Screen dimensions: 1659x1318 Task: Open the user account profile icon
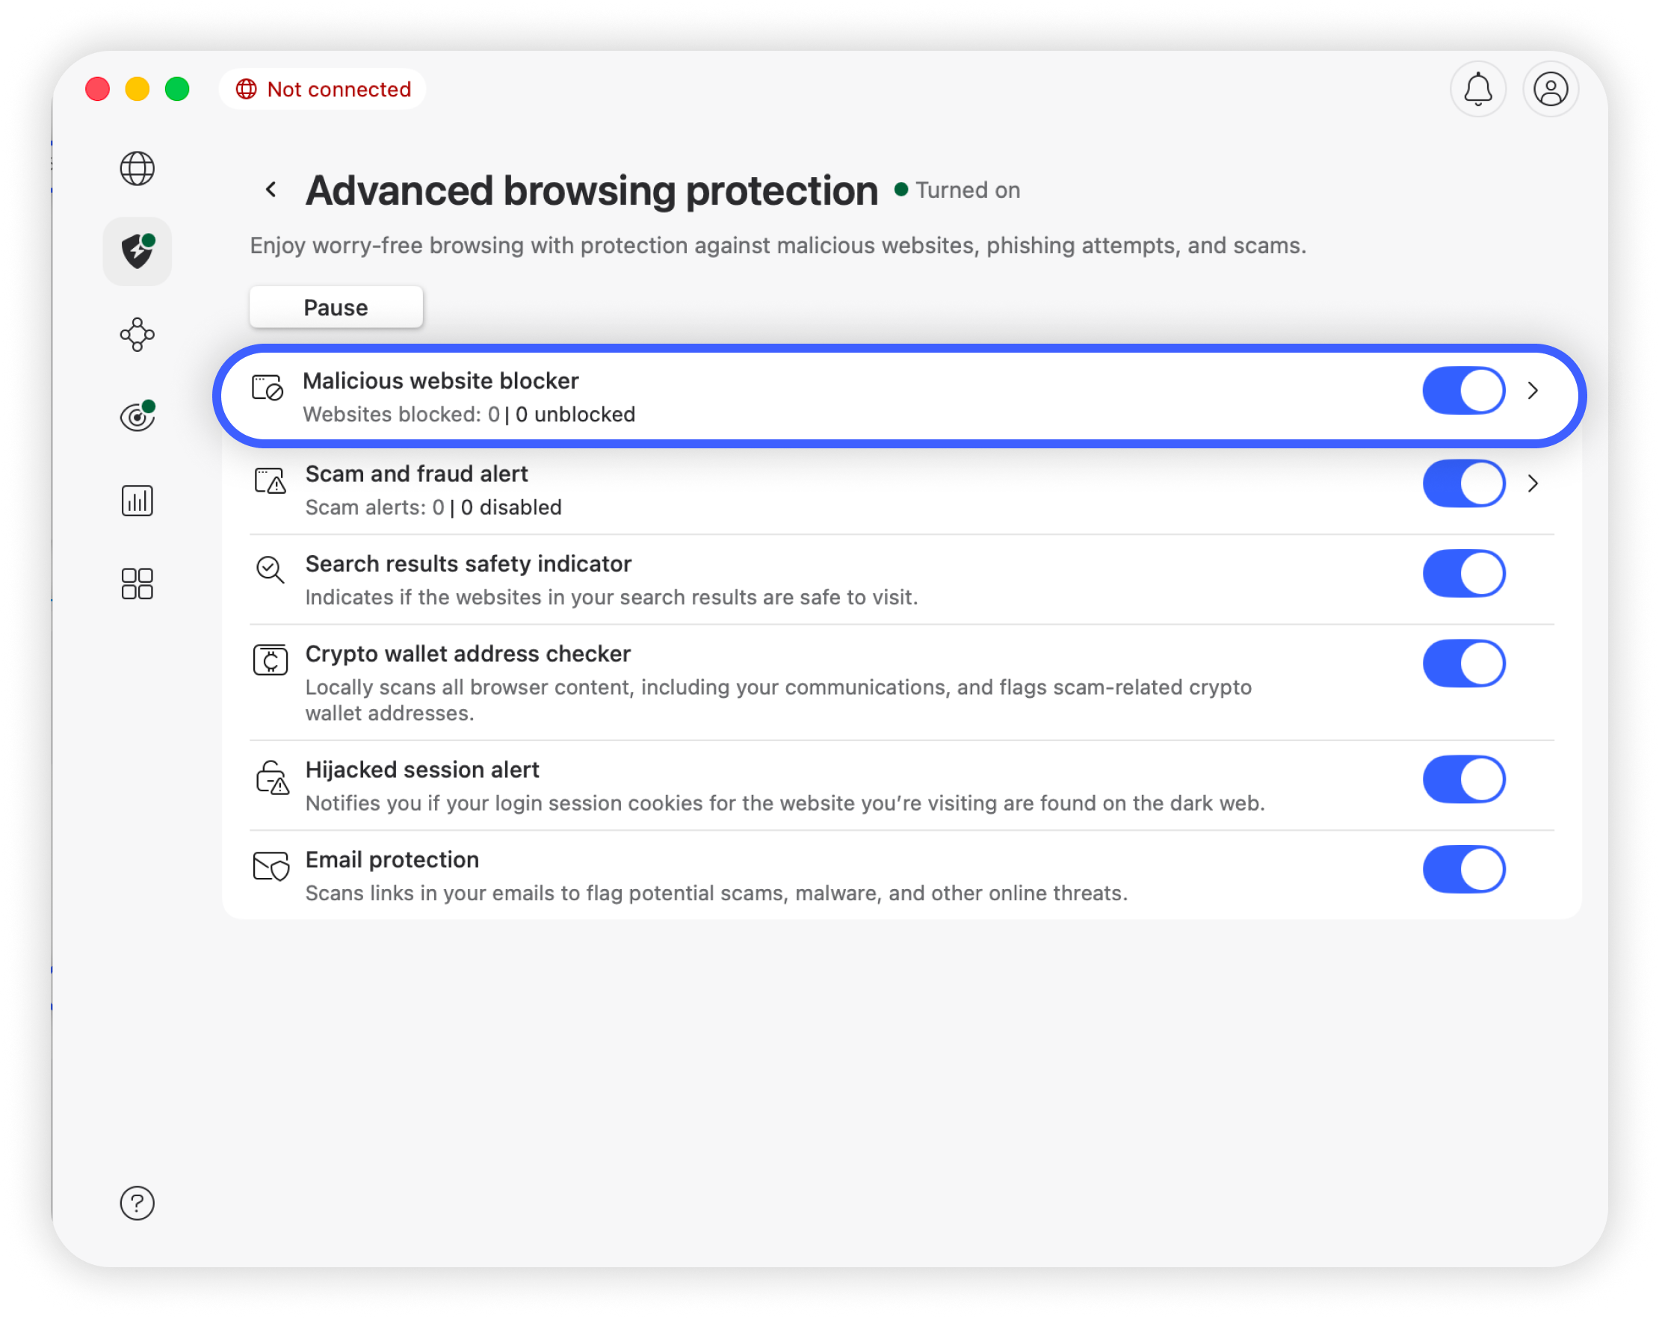click(1551, 89)
